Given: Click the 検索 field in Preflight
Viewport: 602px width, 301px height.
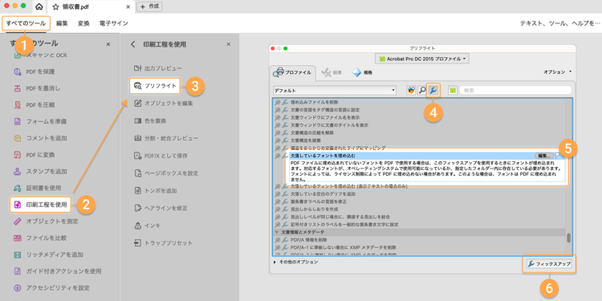Looking at the screenshot, I should click(515, 90).
